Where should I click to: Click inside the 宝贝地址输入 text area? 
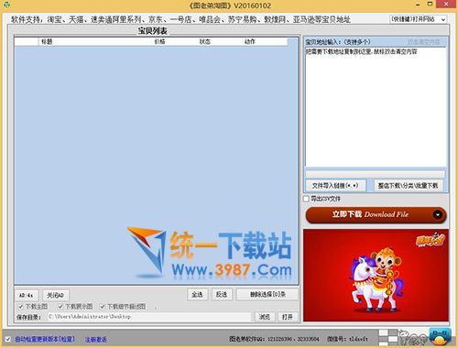click(x=376, y=107)
